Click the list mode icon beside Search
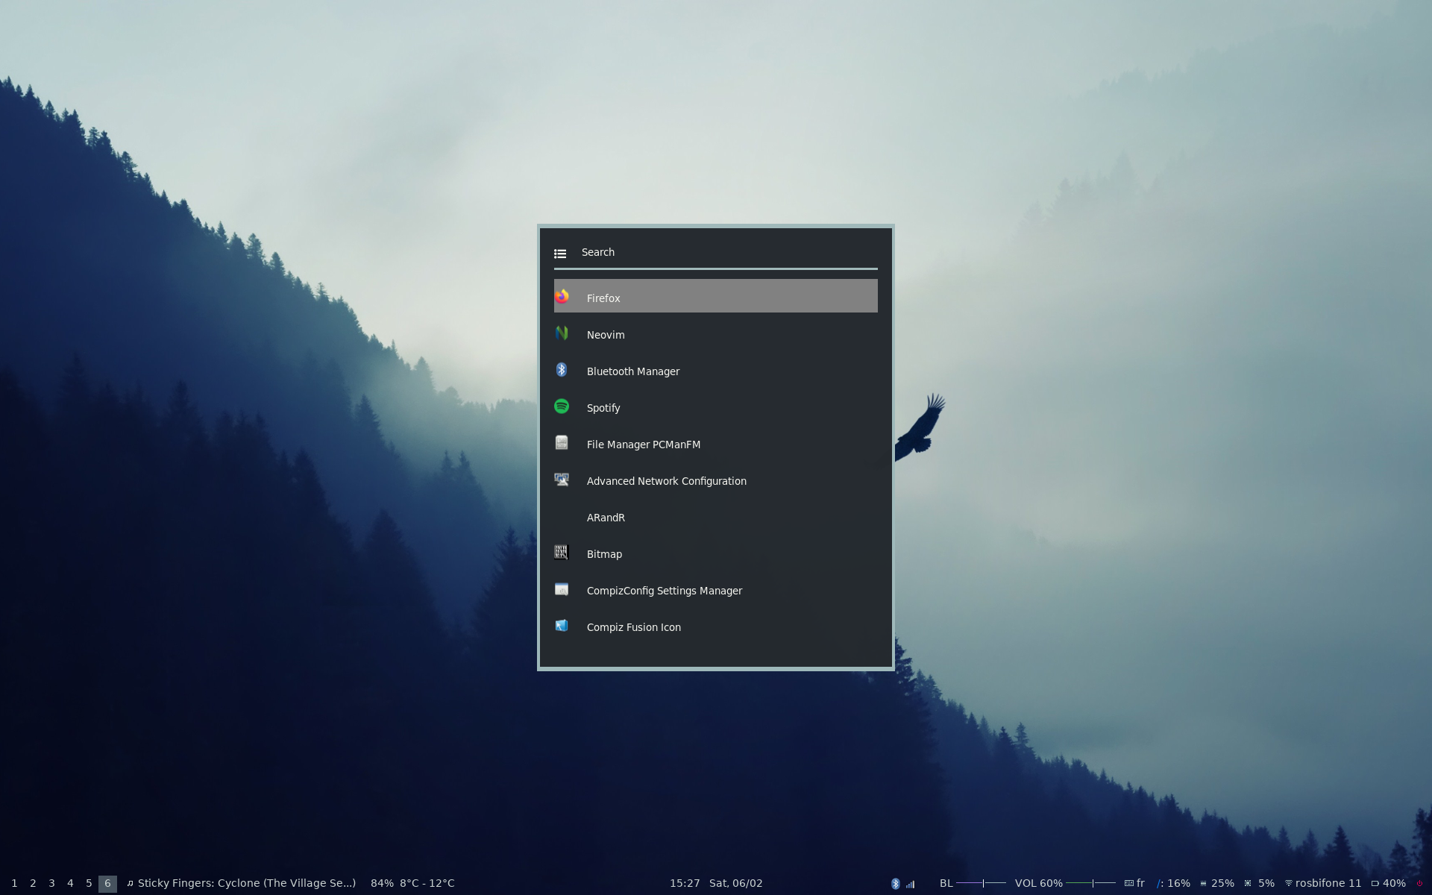 (560, 254)
